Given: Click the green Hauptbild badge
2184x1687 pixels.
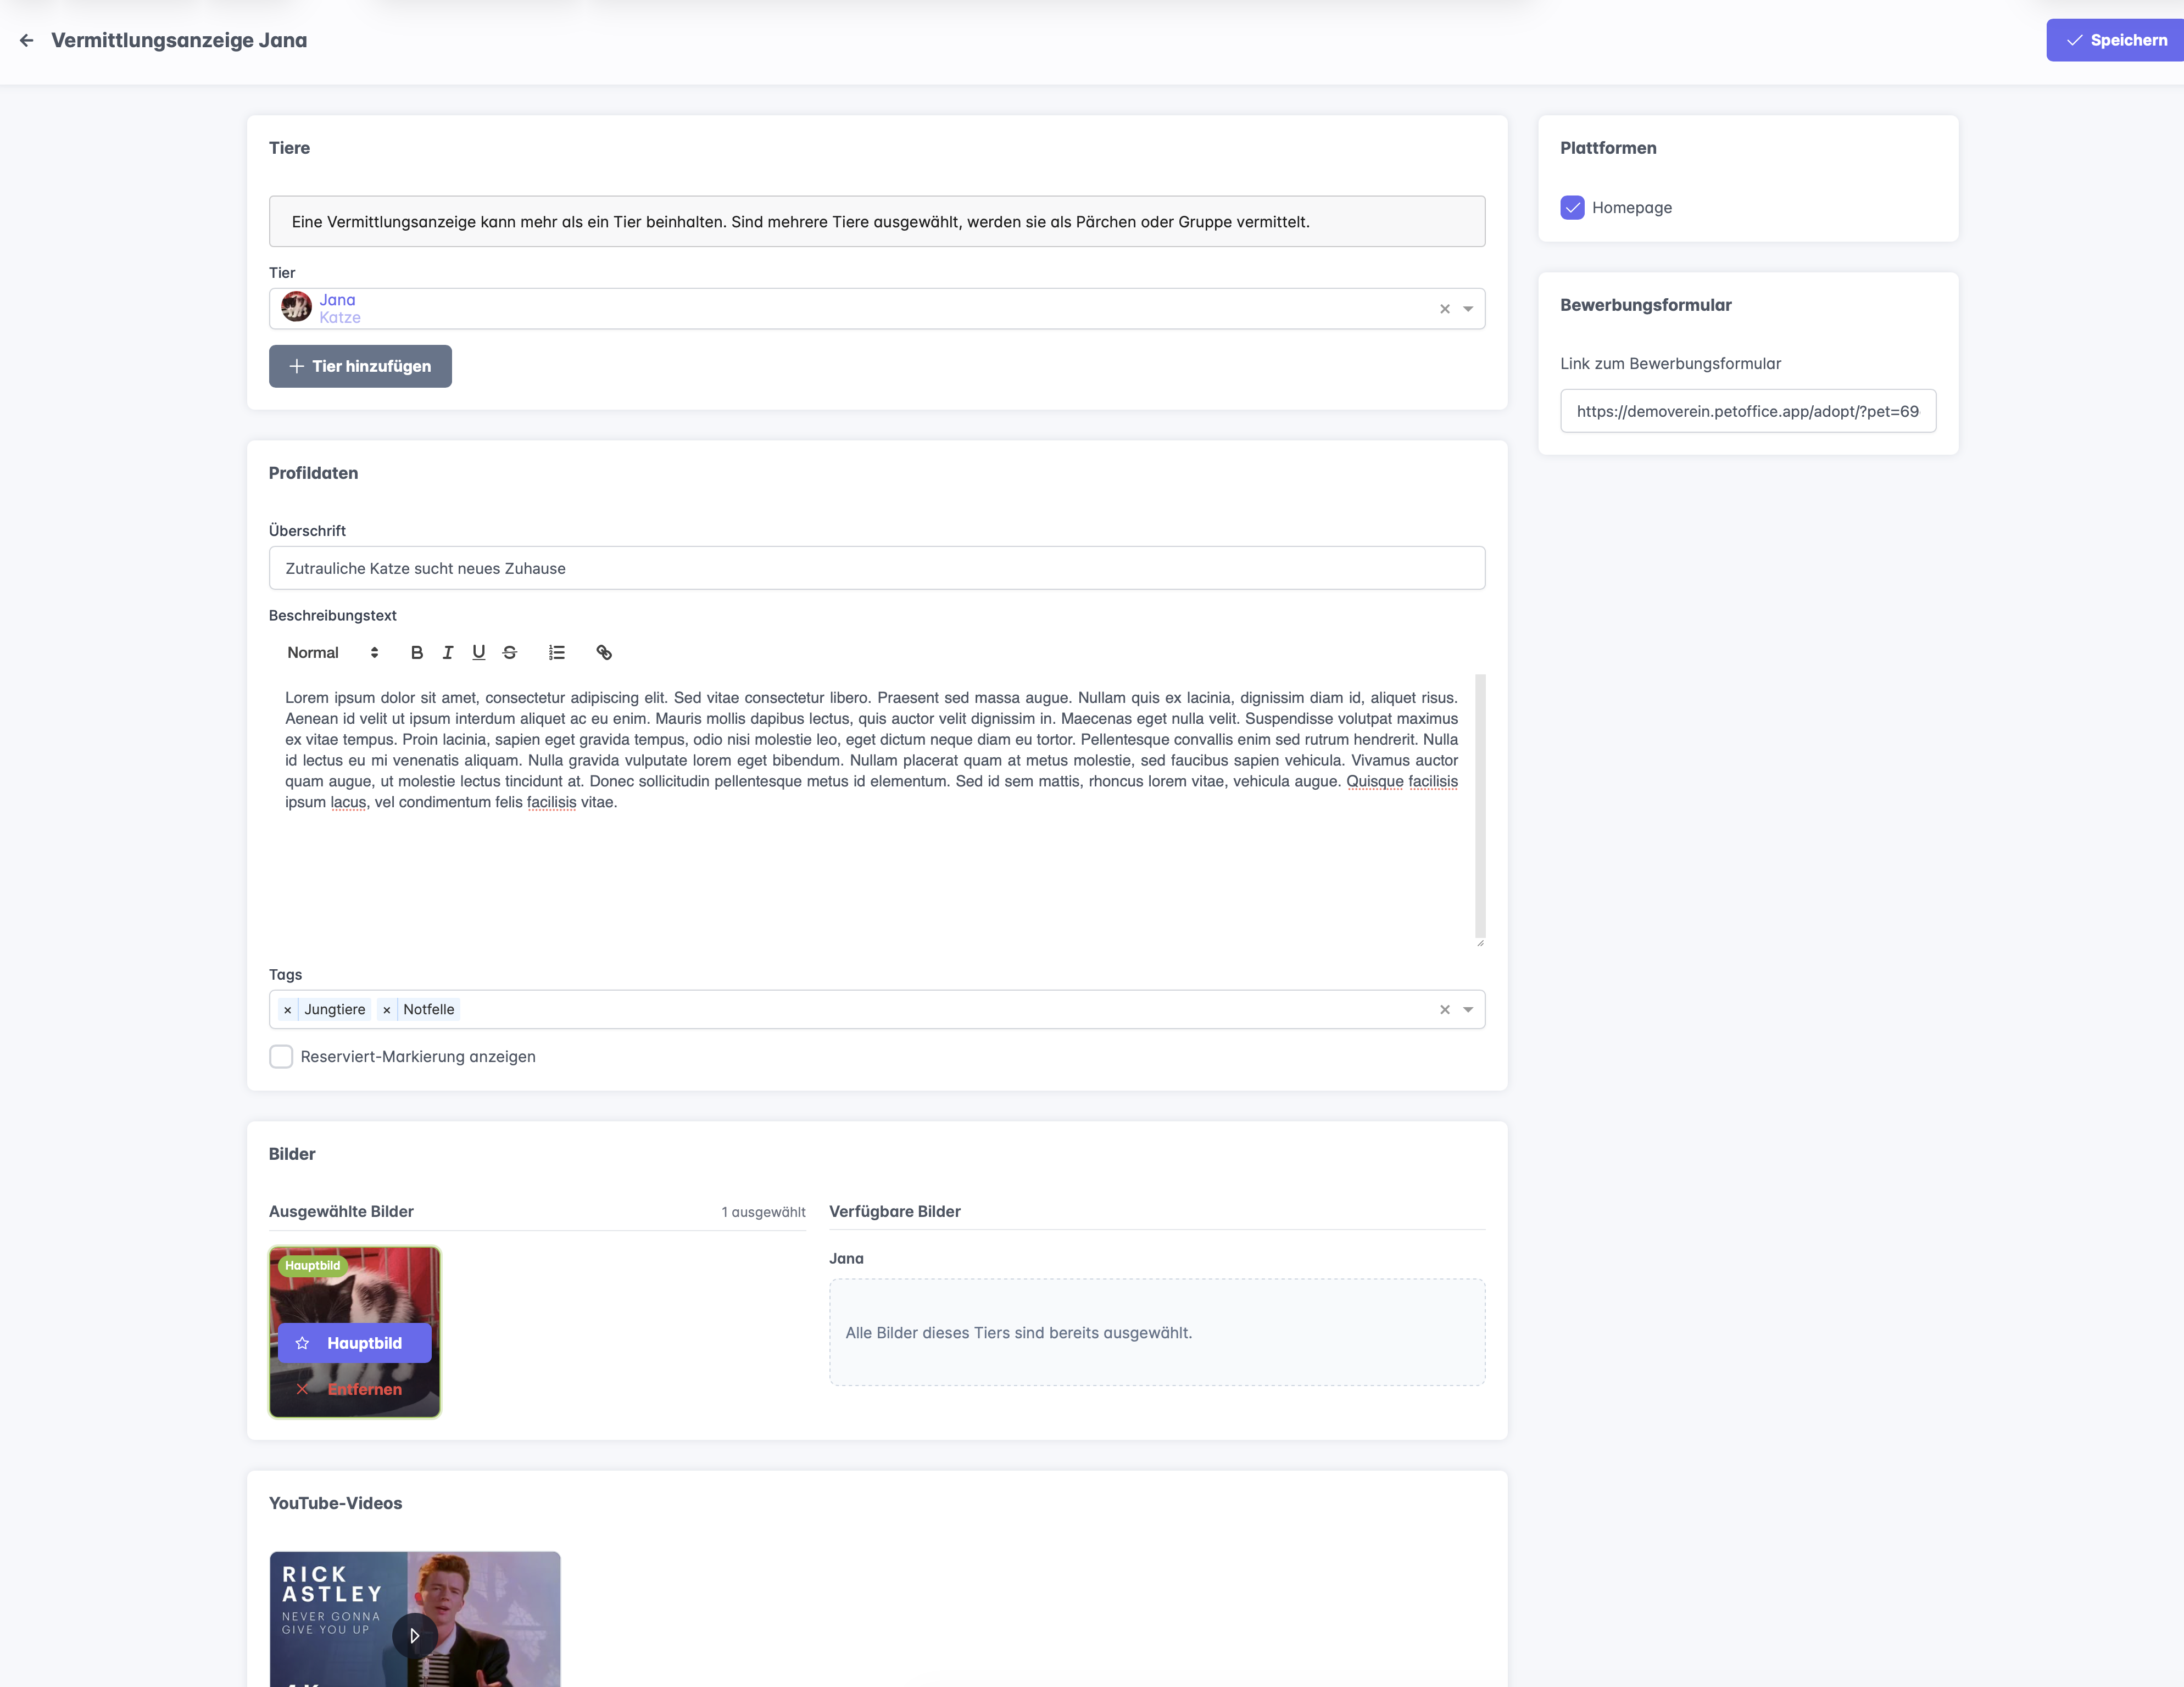Looking at the screenshot, I should [x=313, y=1265].
